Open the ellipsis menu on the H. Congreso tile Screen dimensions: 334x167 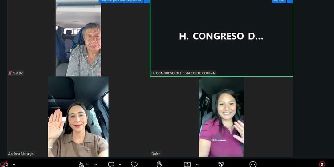point(290,1)
